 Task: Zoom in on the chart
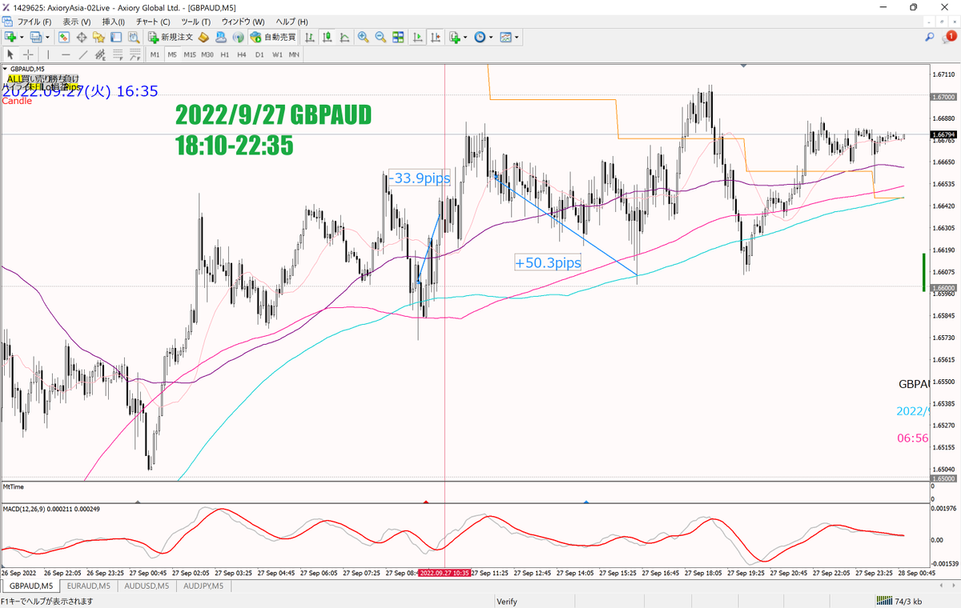pyautogui.click(x=363, y=37)
